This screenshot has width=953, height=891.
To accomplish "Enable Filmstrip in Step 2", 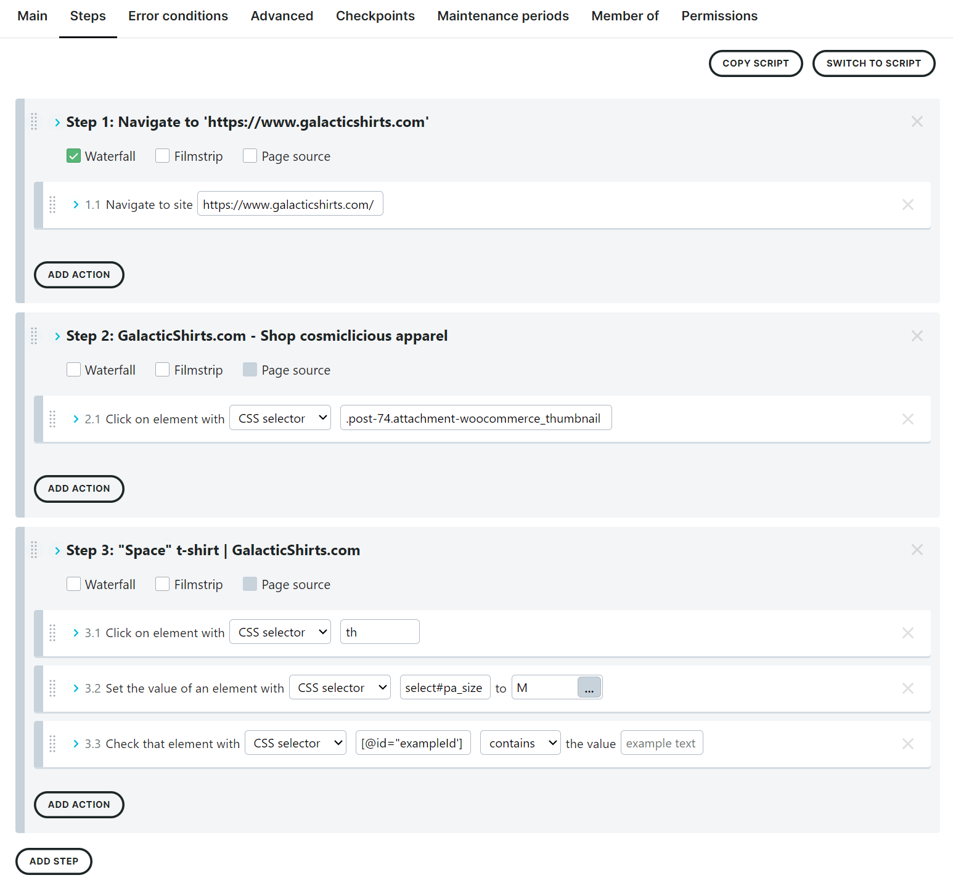I will tap(163, 369).
